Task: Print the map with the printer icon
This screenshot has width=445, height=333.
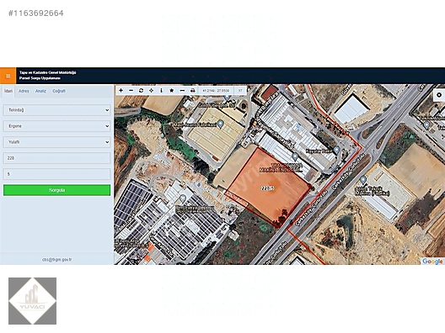Action: coord(192,91)
